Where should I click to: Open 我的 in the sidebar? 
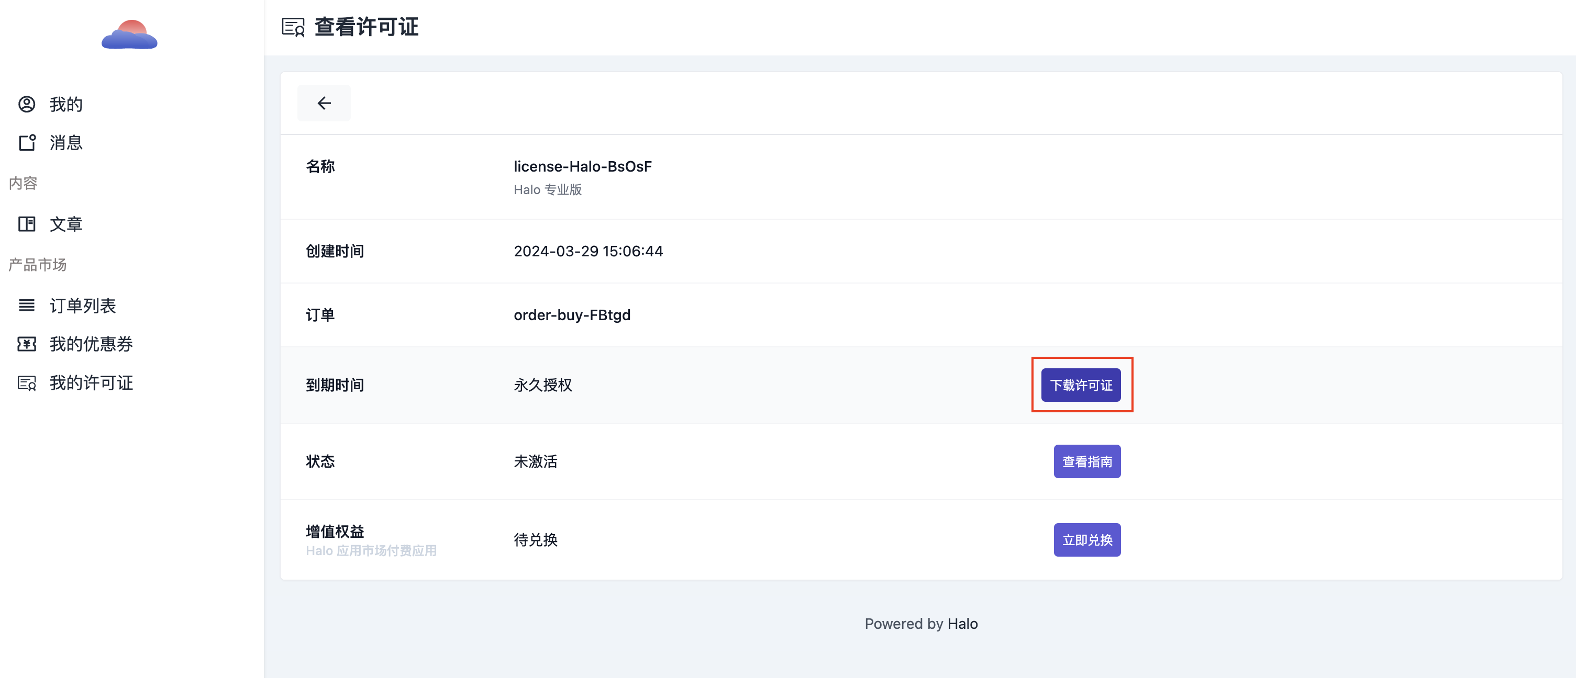click(x=66, y=105)
